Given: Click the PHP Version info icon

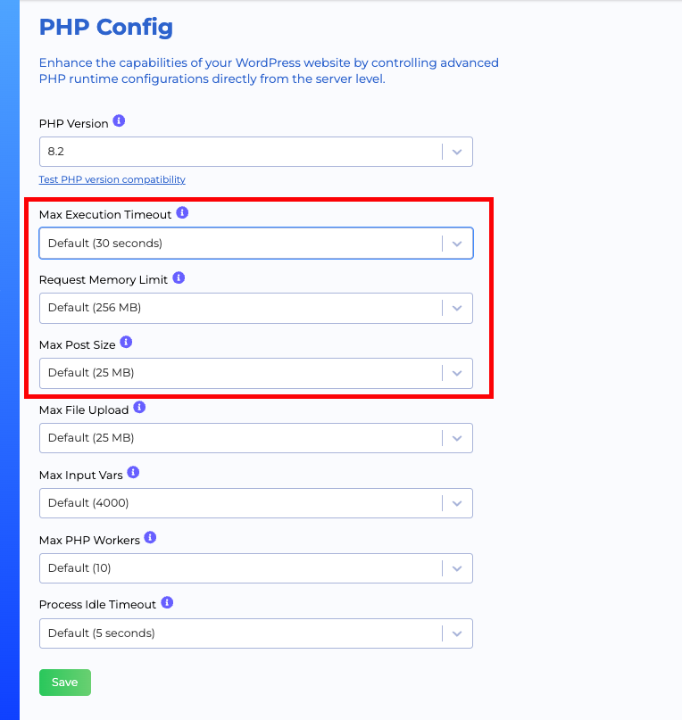Looking at the screenshot, I should pos(118,120).
